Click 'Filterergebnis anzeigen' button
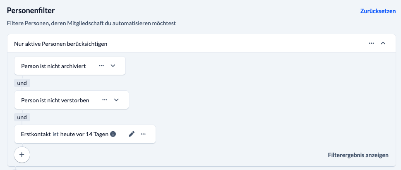 point(358,155)
